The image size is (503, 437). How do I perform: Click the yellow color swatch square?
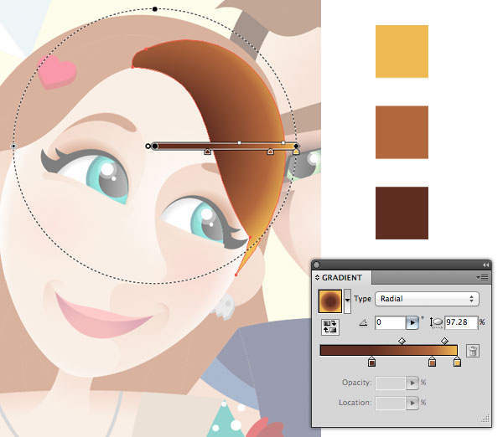(x=402, y=52)
